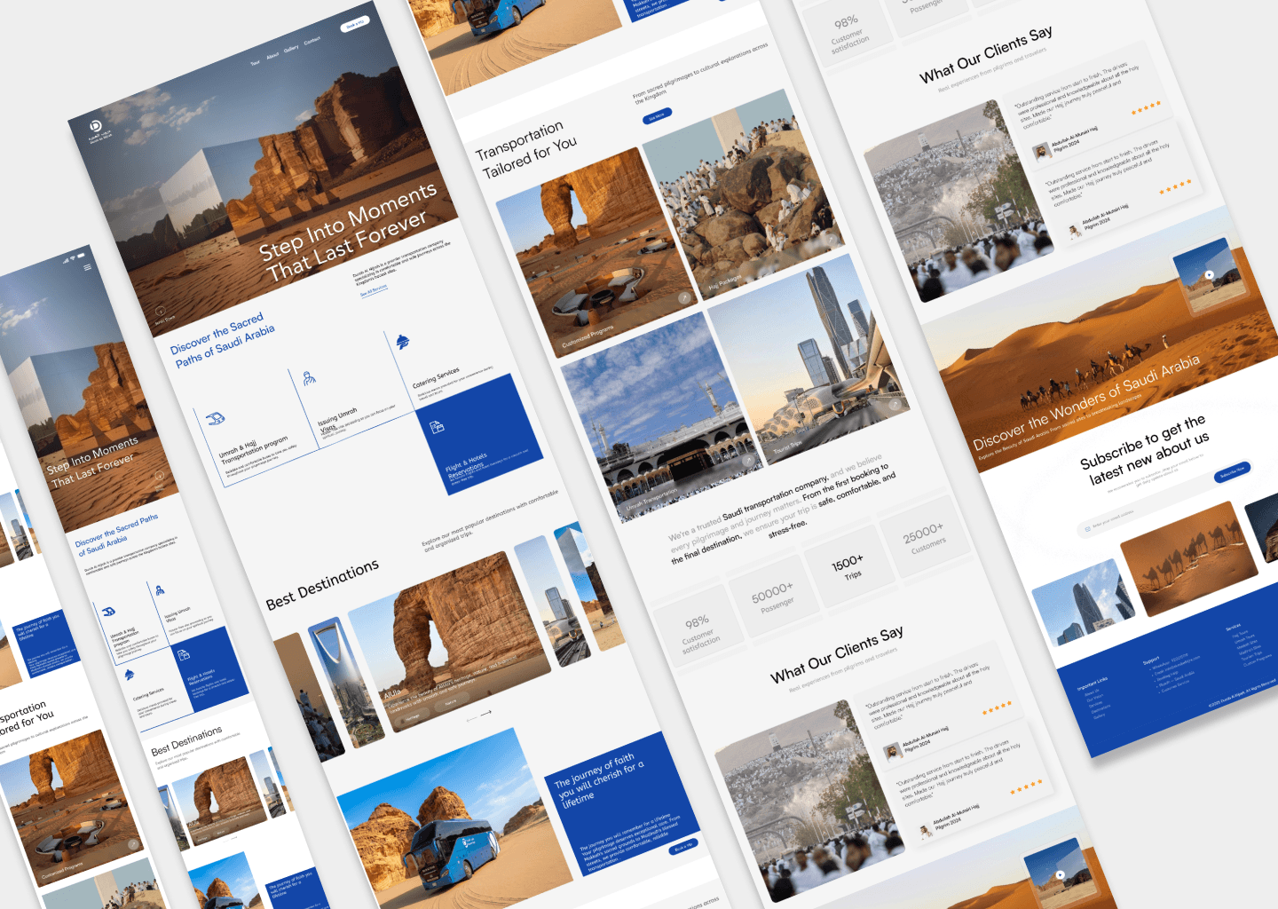The height and width of the screenshot is (909, 1278).
Task: Open the Customized Programs card arrow icon
Action: 684,298
